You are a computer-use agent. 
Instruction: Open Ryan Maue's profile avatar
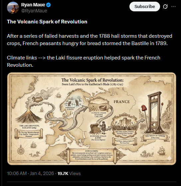pyautogui.click(x=13, y=8)
